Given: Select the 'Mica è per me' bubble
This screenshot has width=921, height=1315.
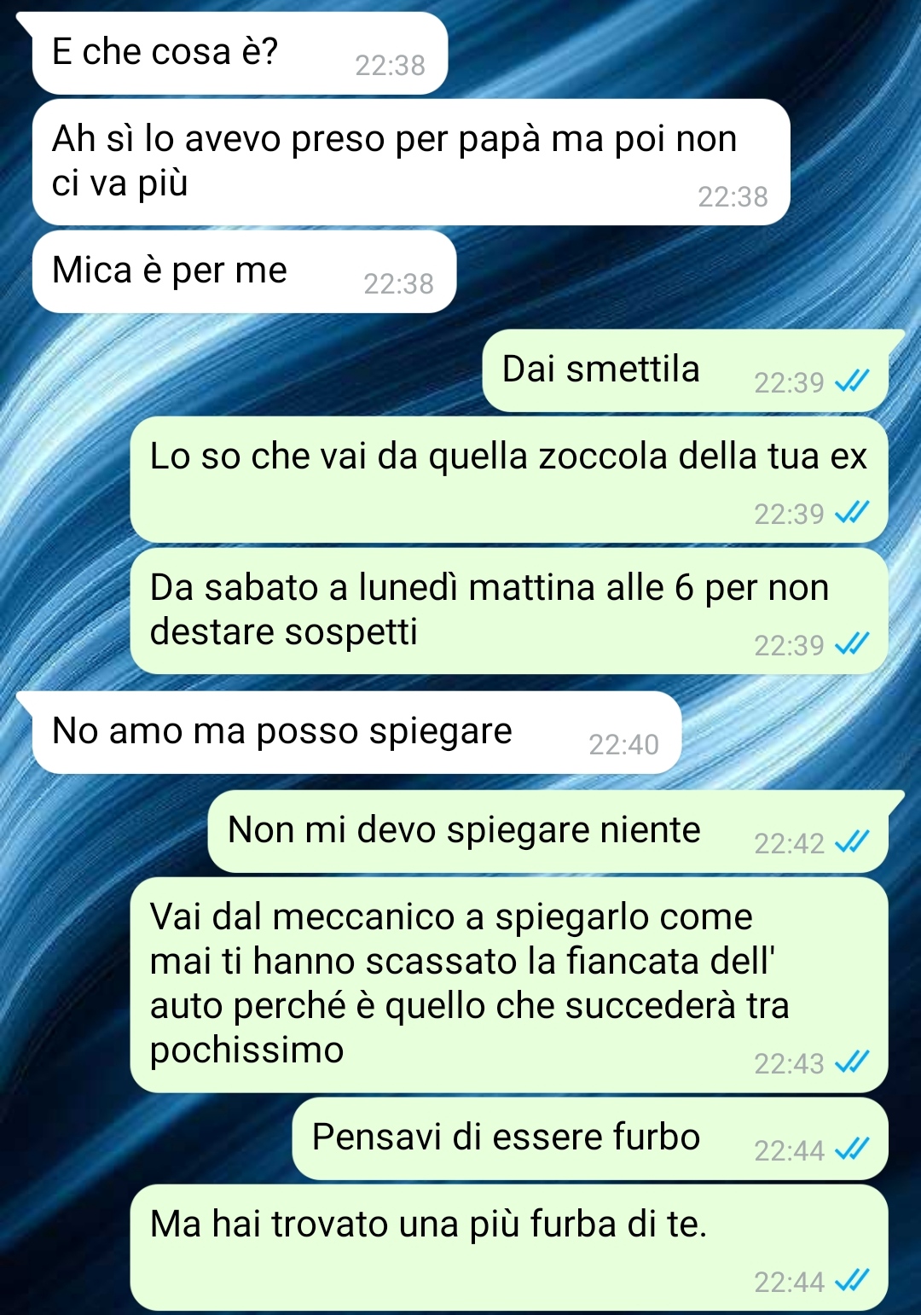Looking at the screenshot, I should tap(244, 271).
